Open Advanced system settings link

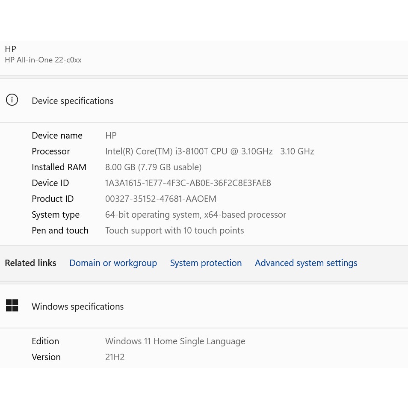[x=306, y=263]
